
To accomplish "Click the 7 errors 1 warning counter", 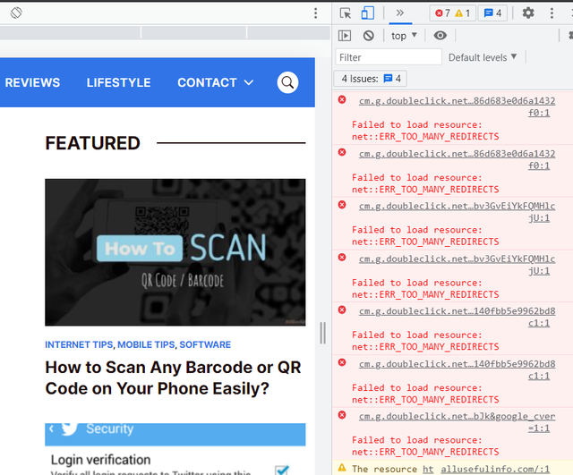I will point(452,13).
